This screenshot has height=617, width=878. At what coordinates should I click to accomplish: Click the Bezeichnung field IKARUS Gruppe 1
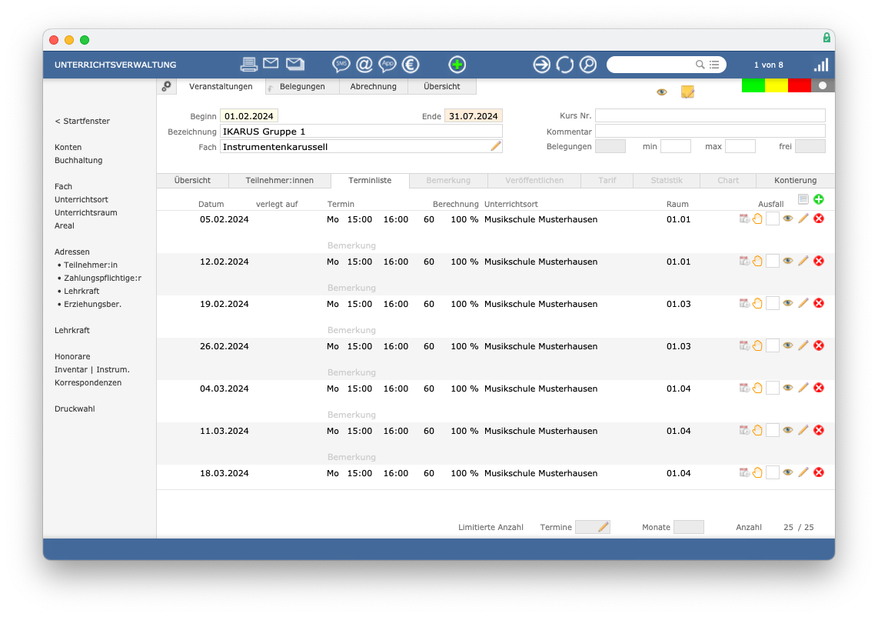(361, 131)
